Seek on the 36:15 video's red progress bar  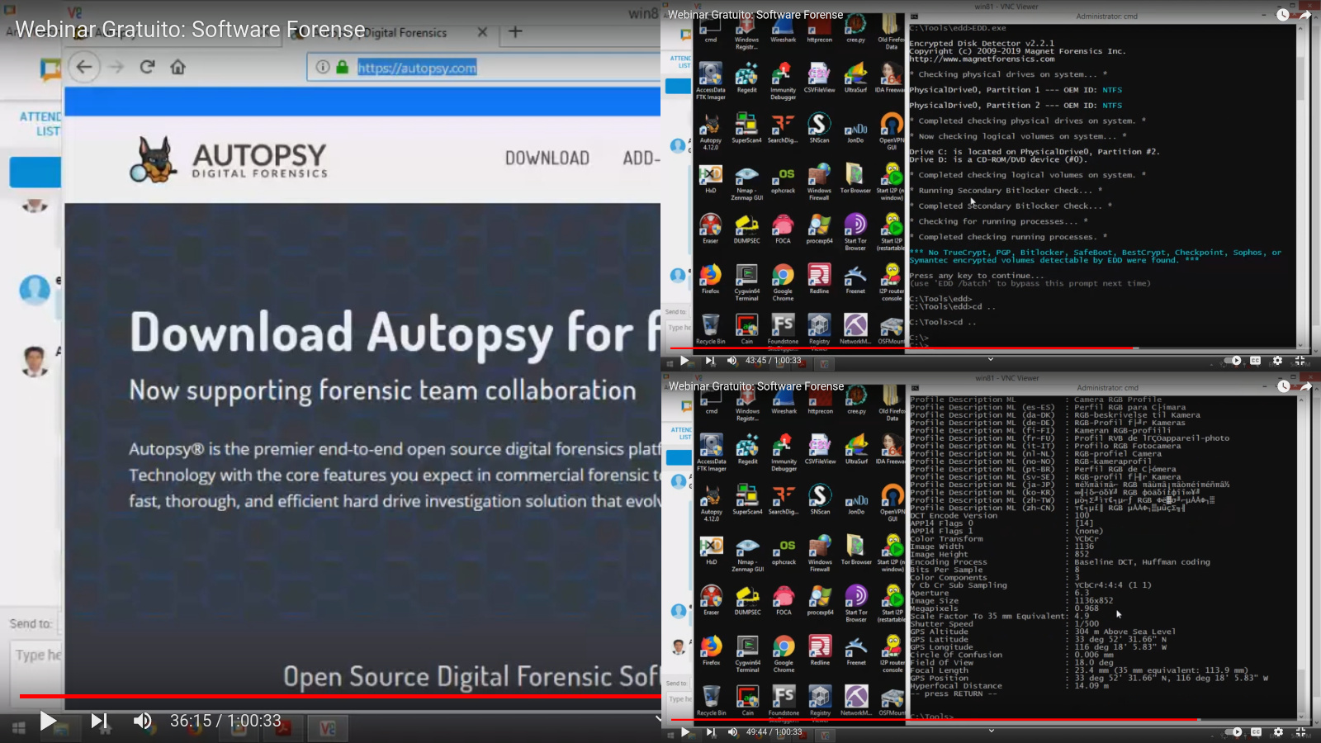pos(340,696)
